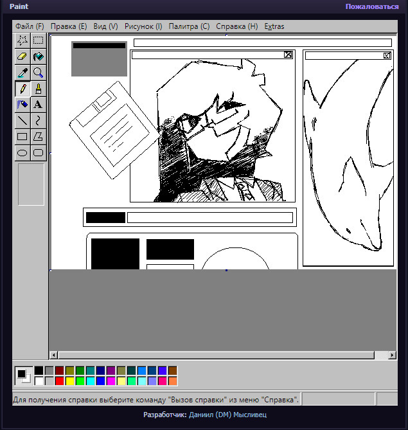
Task: Choose the straight Line tool
Action: (22, 120)
